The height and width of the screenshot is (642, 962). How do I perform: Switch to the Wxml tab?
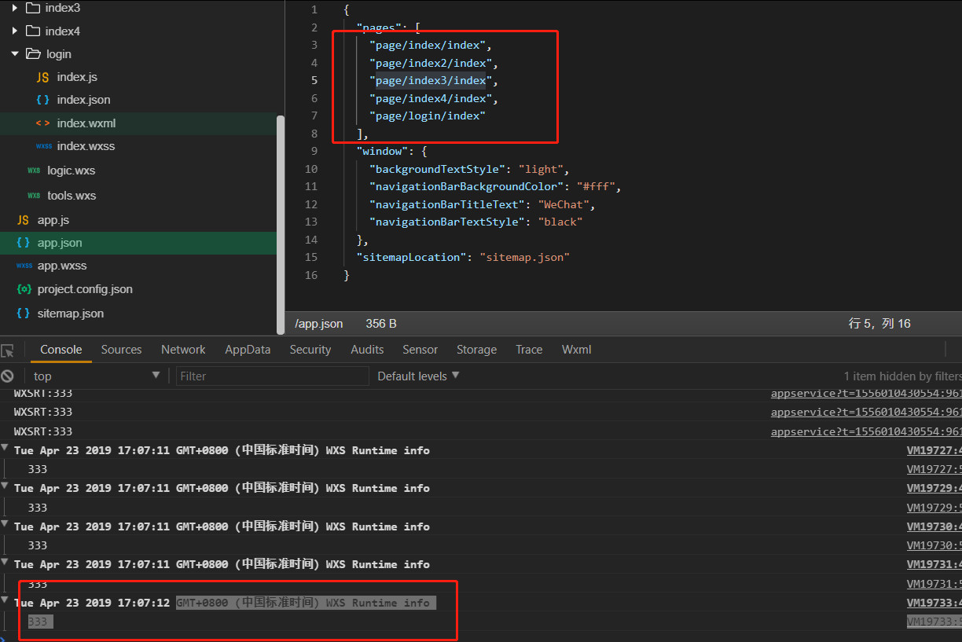[x=576, y=350]
